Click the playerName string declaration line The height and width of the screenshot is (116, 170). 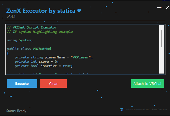(54, 57)
